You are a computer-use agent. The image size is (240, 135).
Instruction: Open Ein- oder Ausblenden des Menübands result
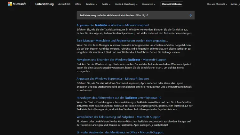[x=120, y=132]
